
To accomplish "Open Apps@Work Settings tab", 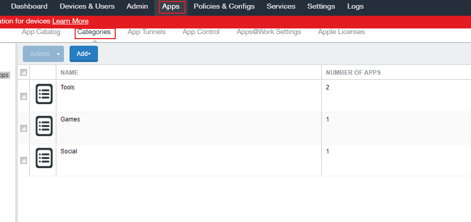I will (268, 32).
